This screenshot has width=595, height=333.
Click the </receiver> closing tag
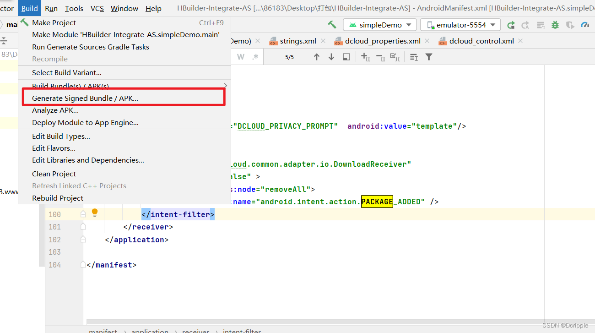[x=148, y=227]
